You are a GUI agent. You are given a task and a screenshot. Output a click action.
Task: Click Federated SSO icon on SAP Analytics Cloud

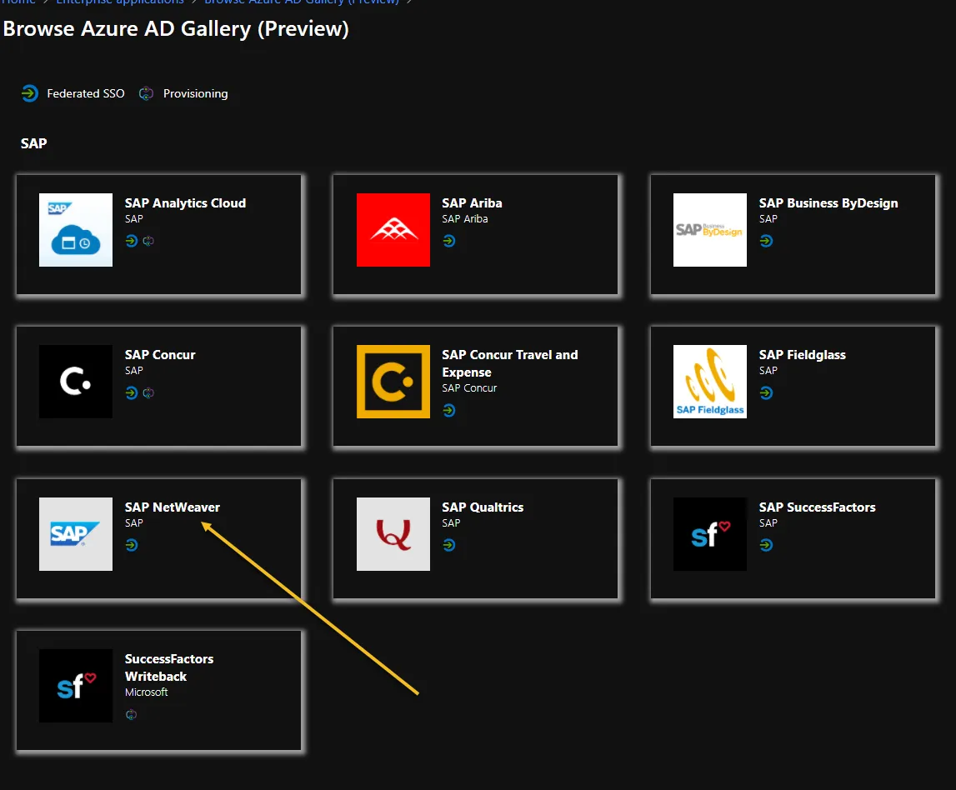[132, 241]
